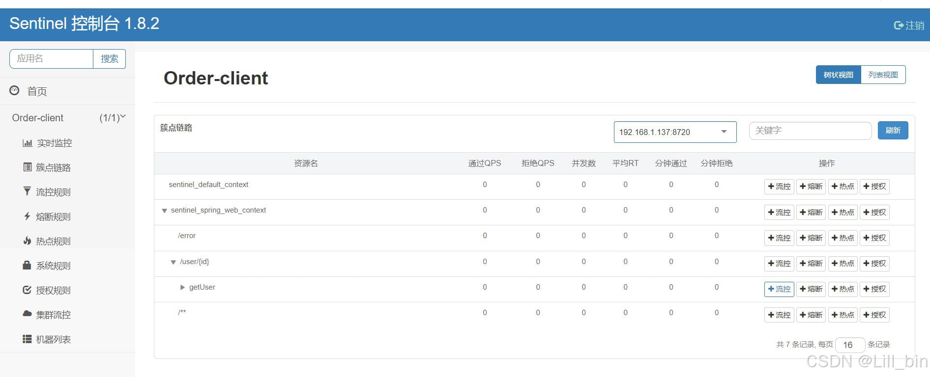Add 流控 rule for /** resource
This screenshot has width=930, height=377.
click(x=779, y=315)
